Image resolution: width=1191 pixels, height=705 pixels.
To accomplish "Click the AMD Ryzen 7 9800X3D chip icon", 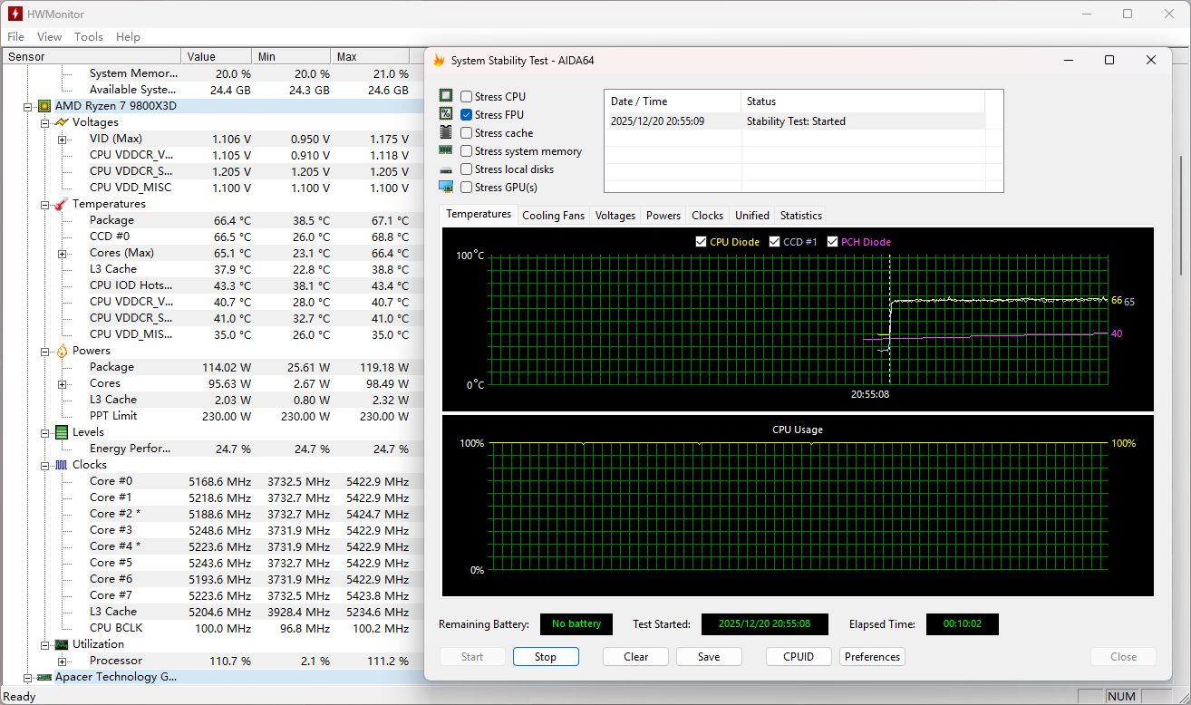I will tap(44, 106).
